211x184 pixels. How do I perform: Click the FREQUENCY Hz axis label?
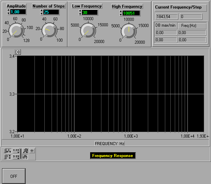[x=110, y=144]
